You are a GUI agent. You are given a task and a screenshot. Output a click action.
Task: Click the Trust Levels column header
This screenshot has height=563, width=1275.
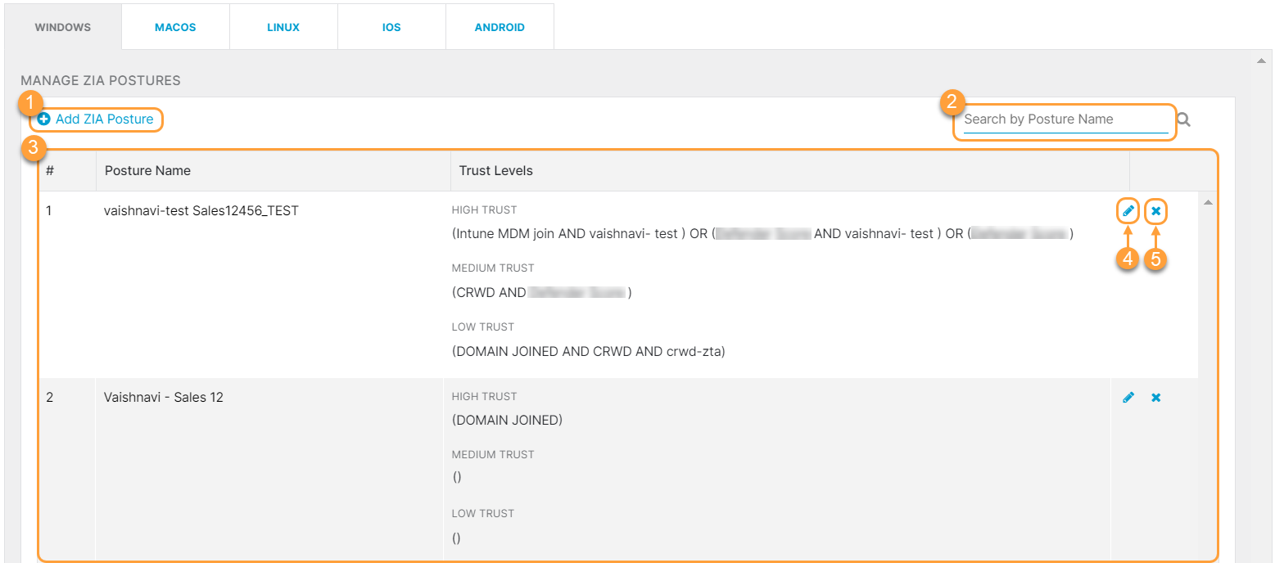(x=496, y=170)
